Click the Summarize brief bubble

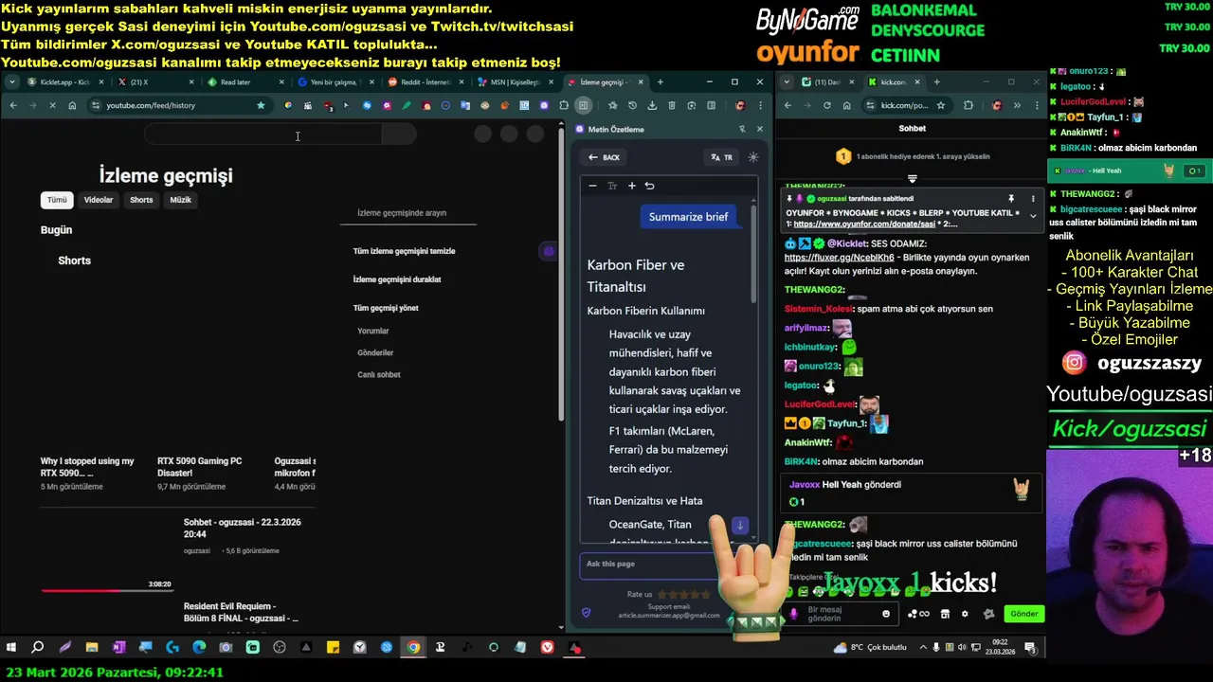[688, 217]
